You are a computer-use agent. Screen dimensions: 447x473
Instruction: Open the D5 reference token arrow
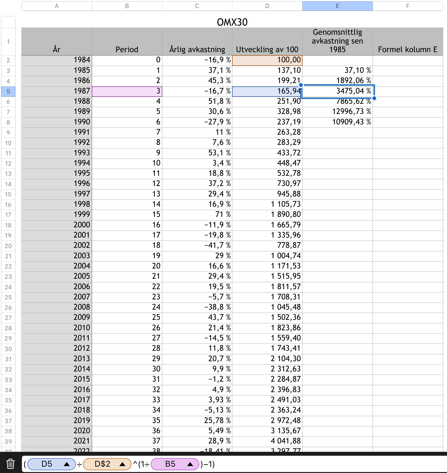click(x=66, y=464)
